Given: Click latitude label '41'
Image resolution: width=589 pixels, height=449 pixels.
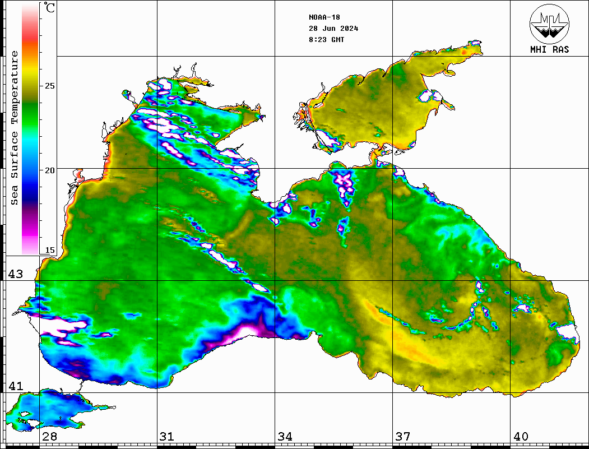Looking at the screenshot, I should [x=16, y=386].
